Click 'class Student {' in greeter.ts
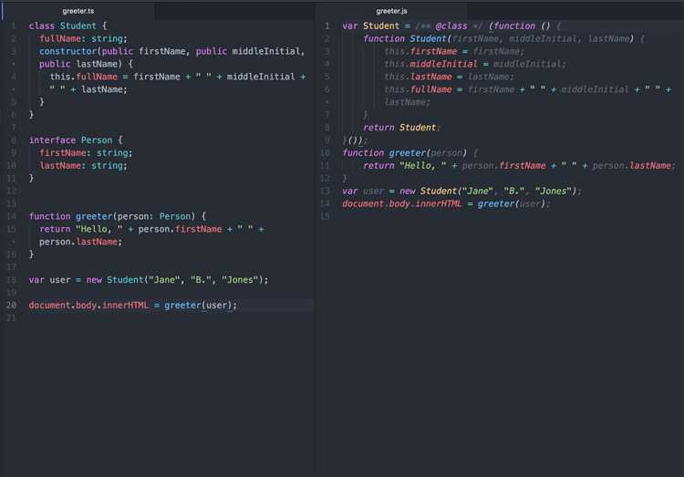The height and width of the screenshot is (477, 684). coord(67,26)
